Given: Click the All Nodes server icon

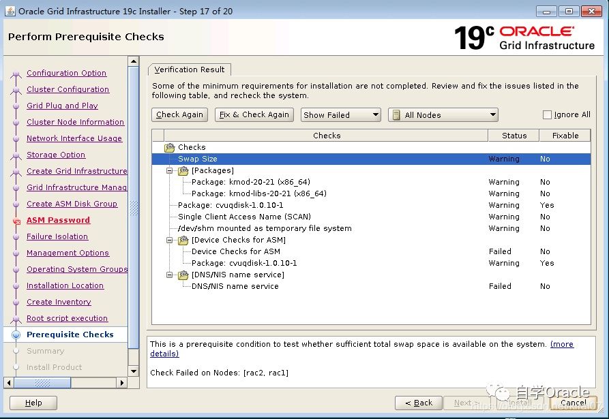Looking at the screenshot, I should pyautogui.click(x=396, y=115).
